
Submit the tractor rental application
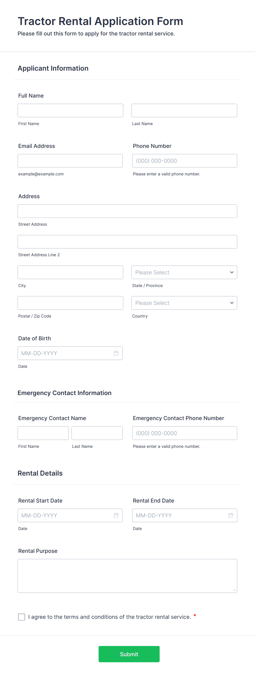[x=129, y=654]
